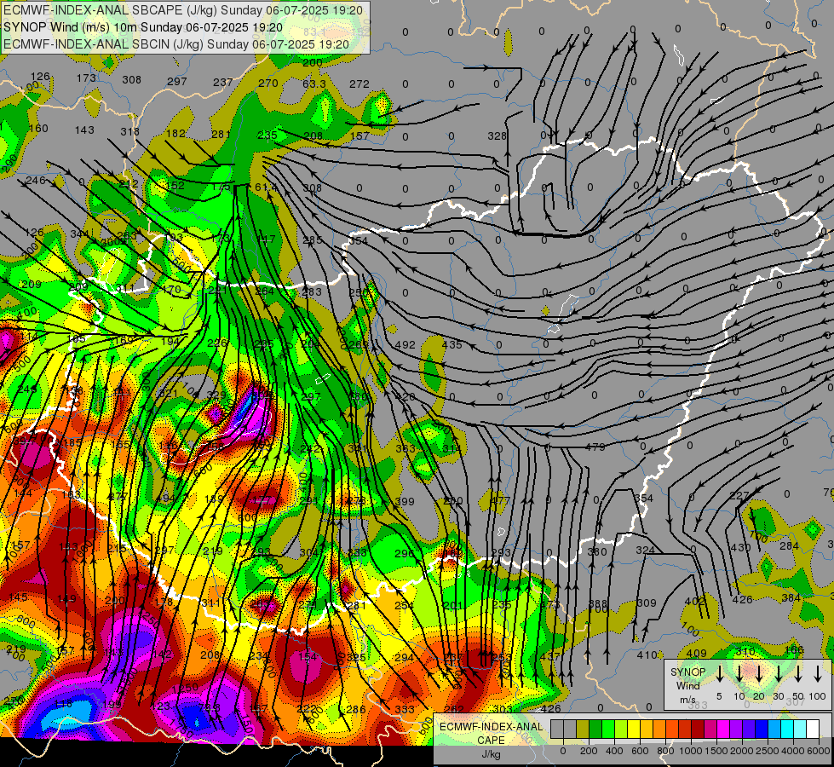Screen dimensions: 834x767
Task: Select the pure blue CAPE legend swatch
Action: [762, 729]
